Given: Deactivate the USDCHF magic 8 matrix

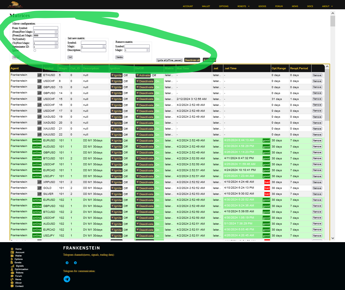Looking at the screenshot, I should coord(145,81).
